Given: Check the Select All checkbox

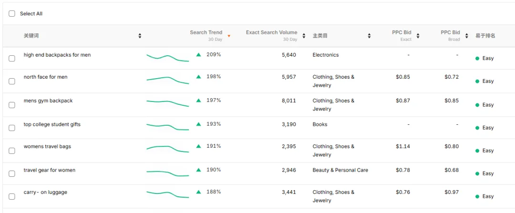Looking at the screenshot, I should [12, 14].
